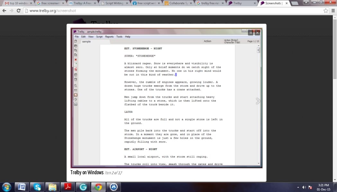
Task: Click the Chrome icon in the taskbar
Action: click(98, 187)
